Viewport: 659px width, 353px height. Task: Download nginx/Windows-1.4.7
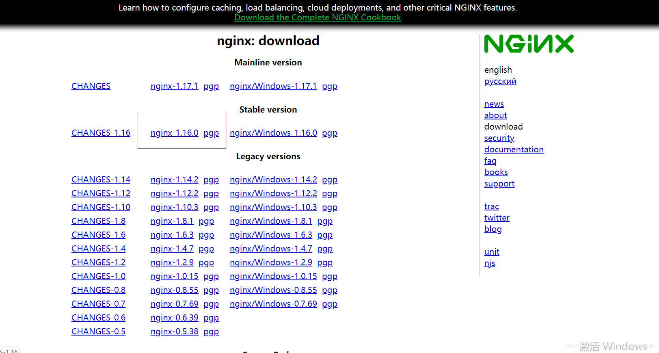click(271, 249)
